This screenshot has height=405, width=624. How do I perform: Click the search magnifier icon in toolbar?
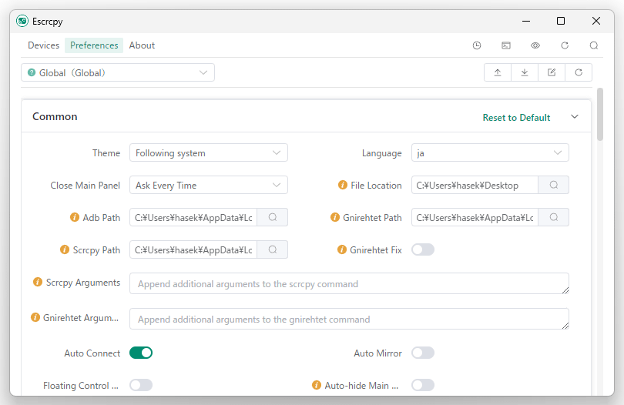[594, 45]
